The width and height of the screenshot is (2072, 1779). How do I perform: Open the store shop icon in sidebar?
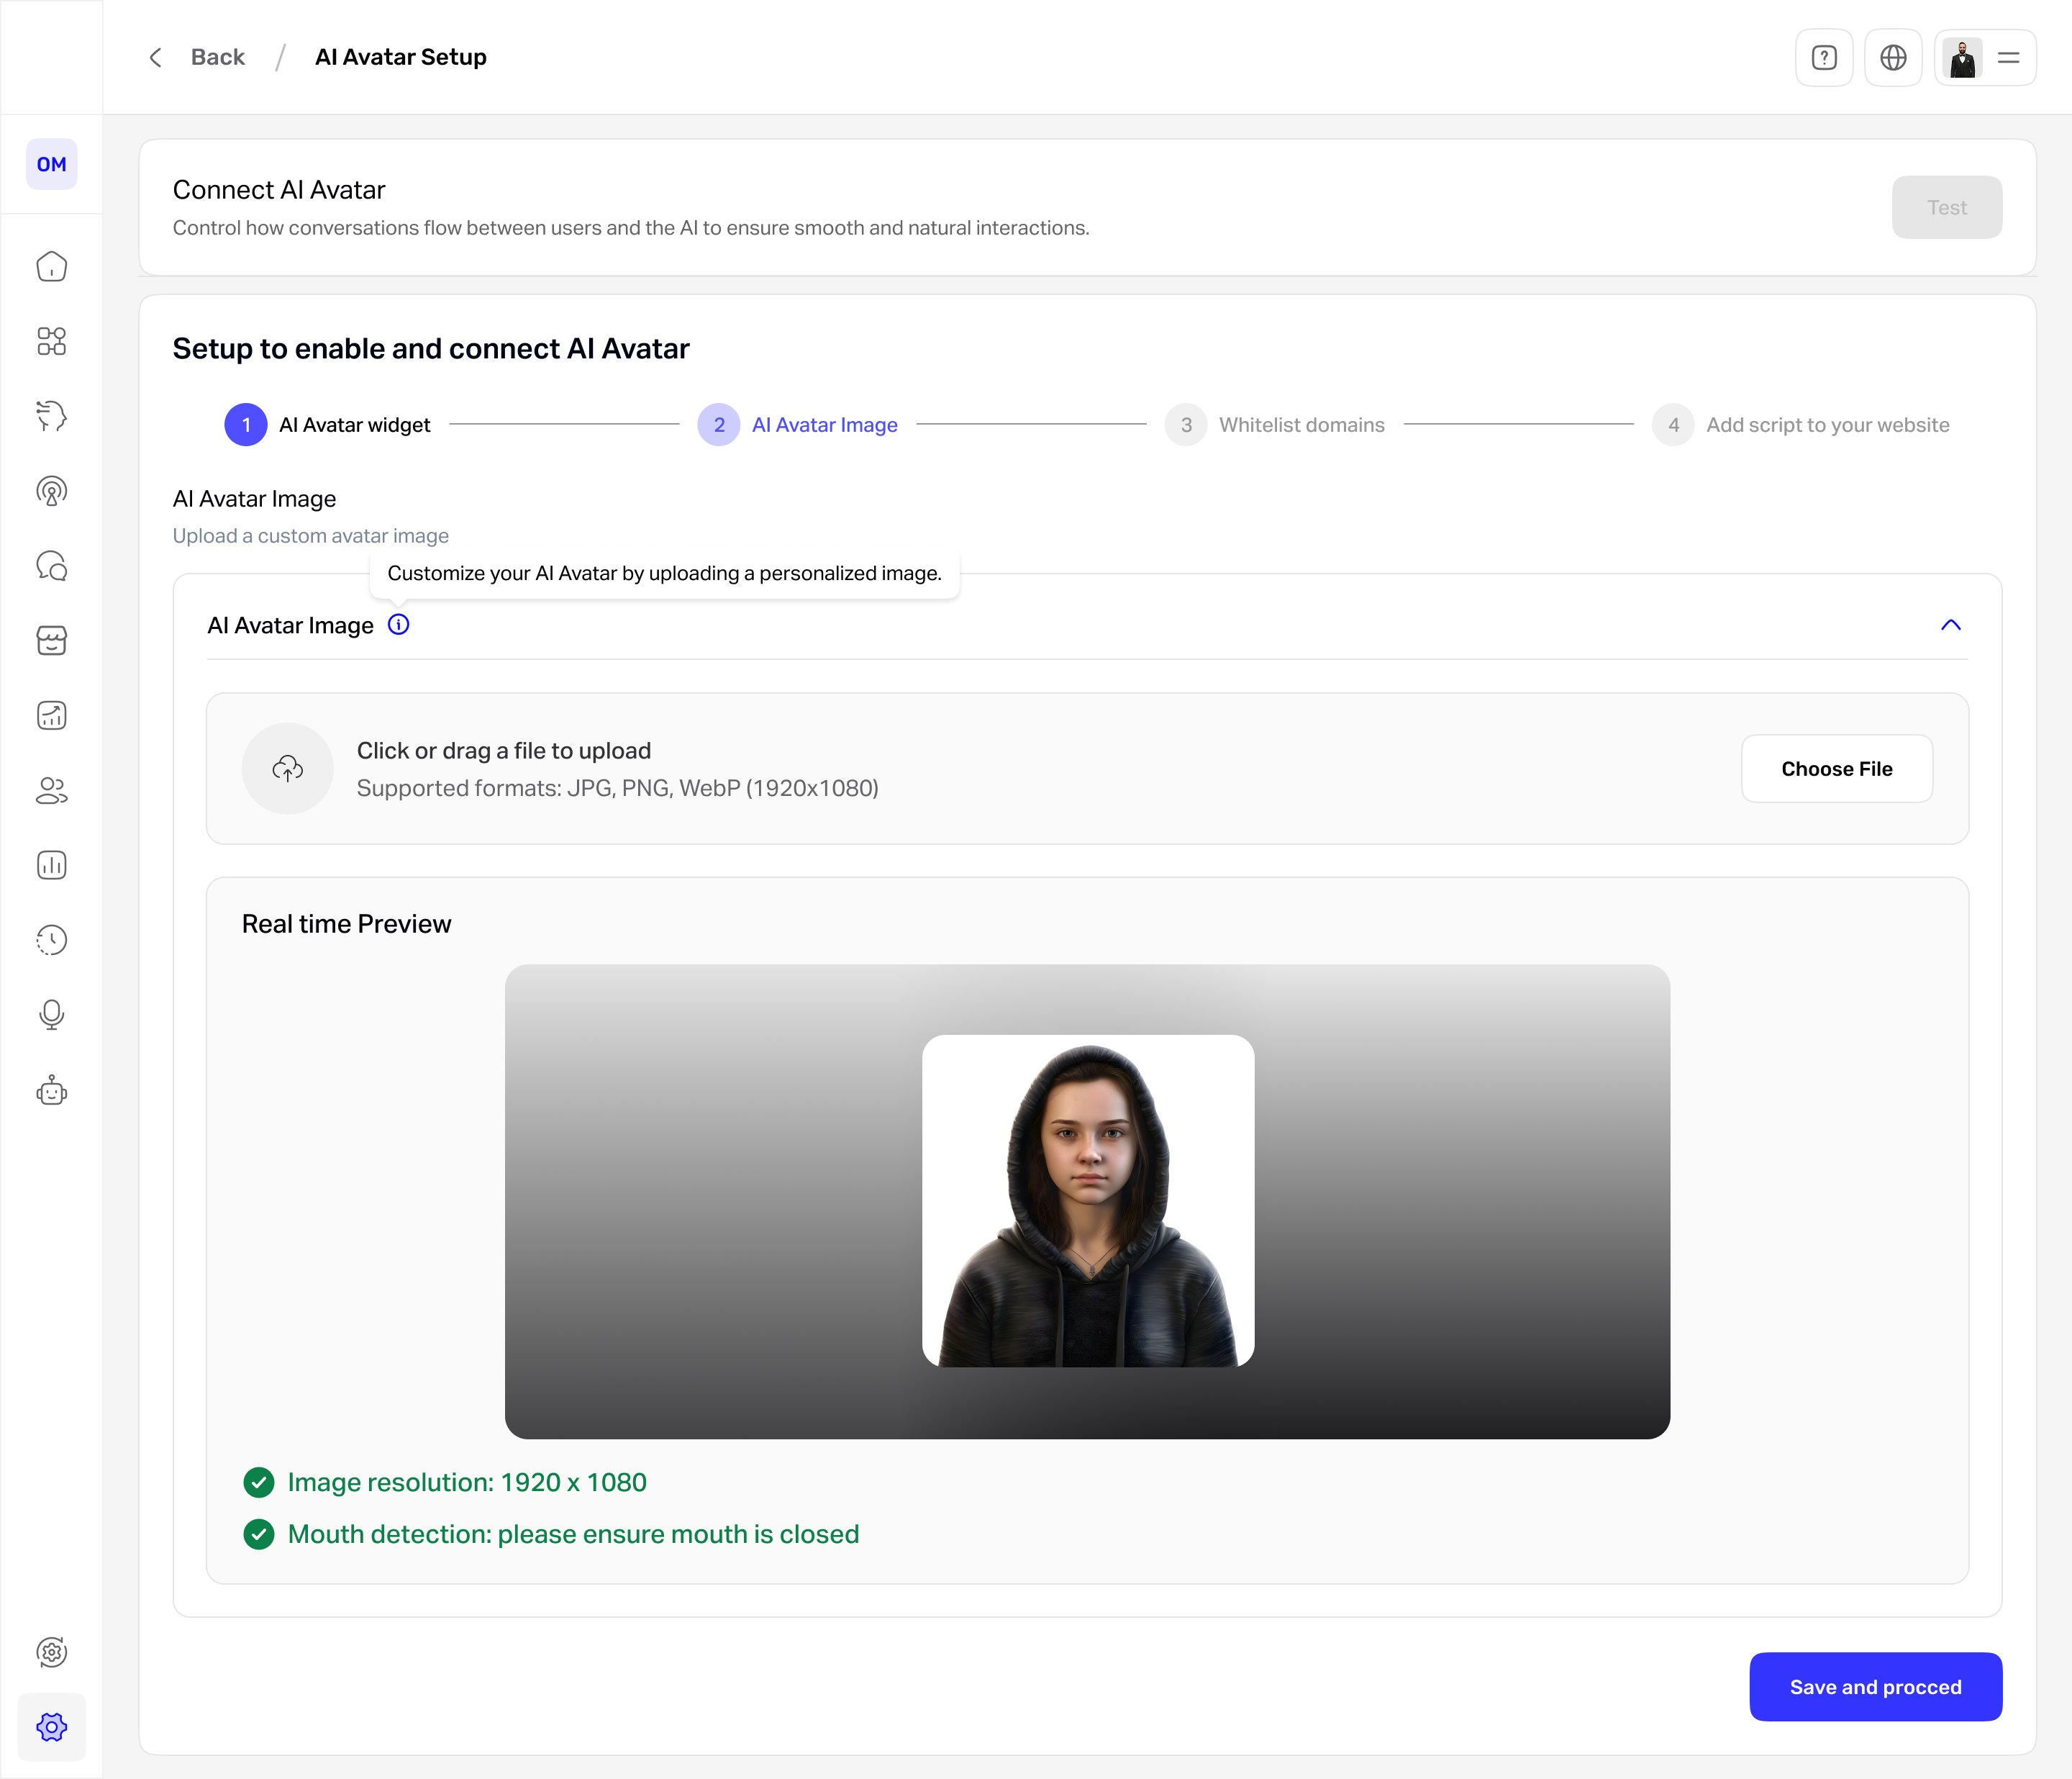click(x=52, y=640)
